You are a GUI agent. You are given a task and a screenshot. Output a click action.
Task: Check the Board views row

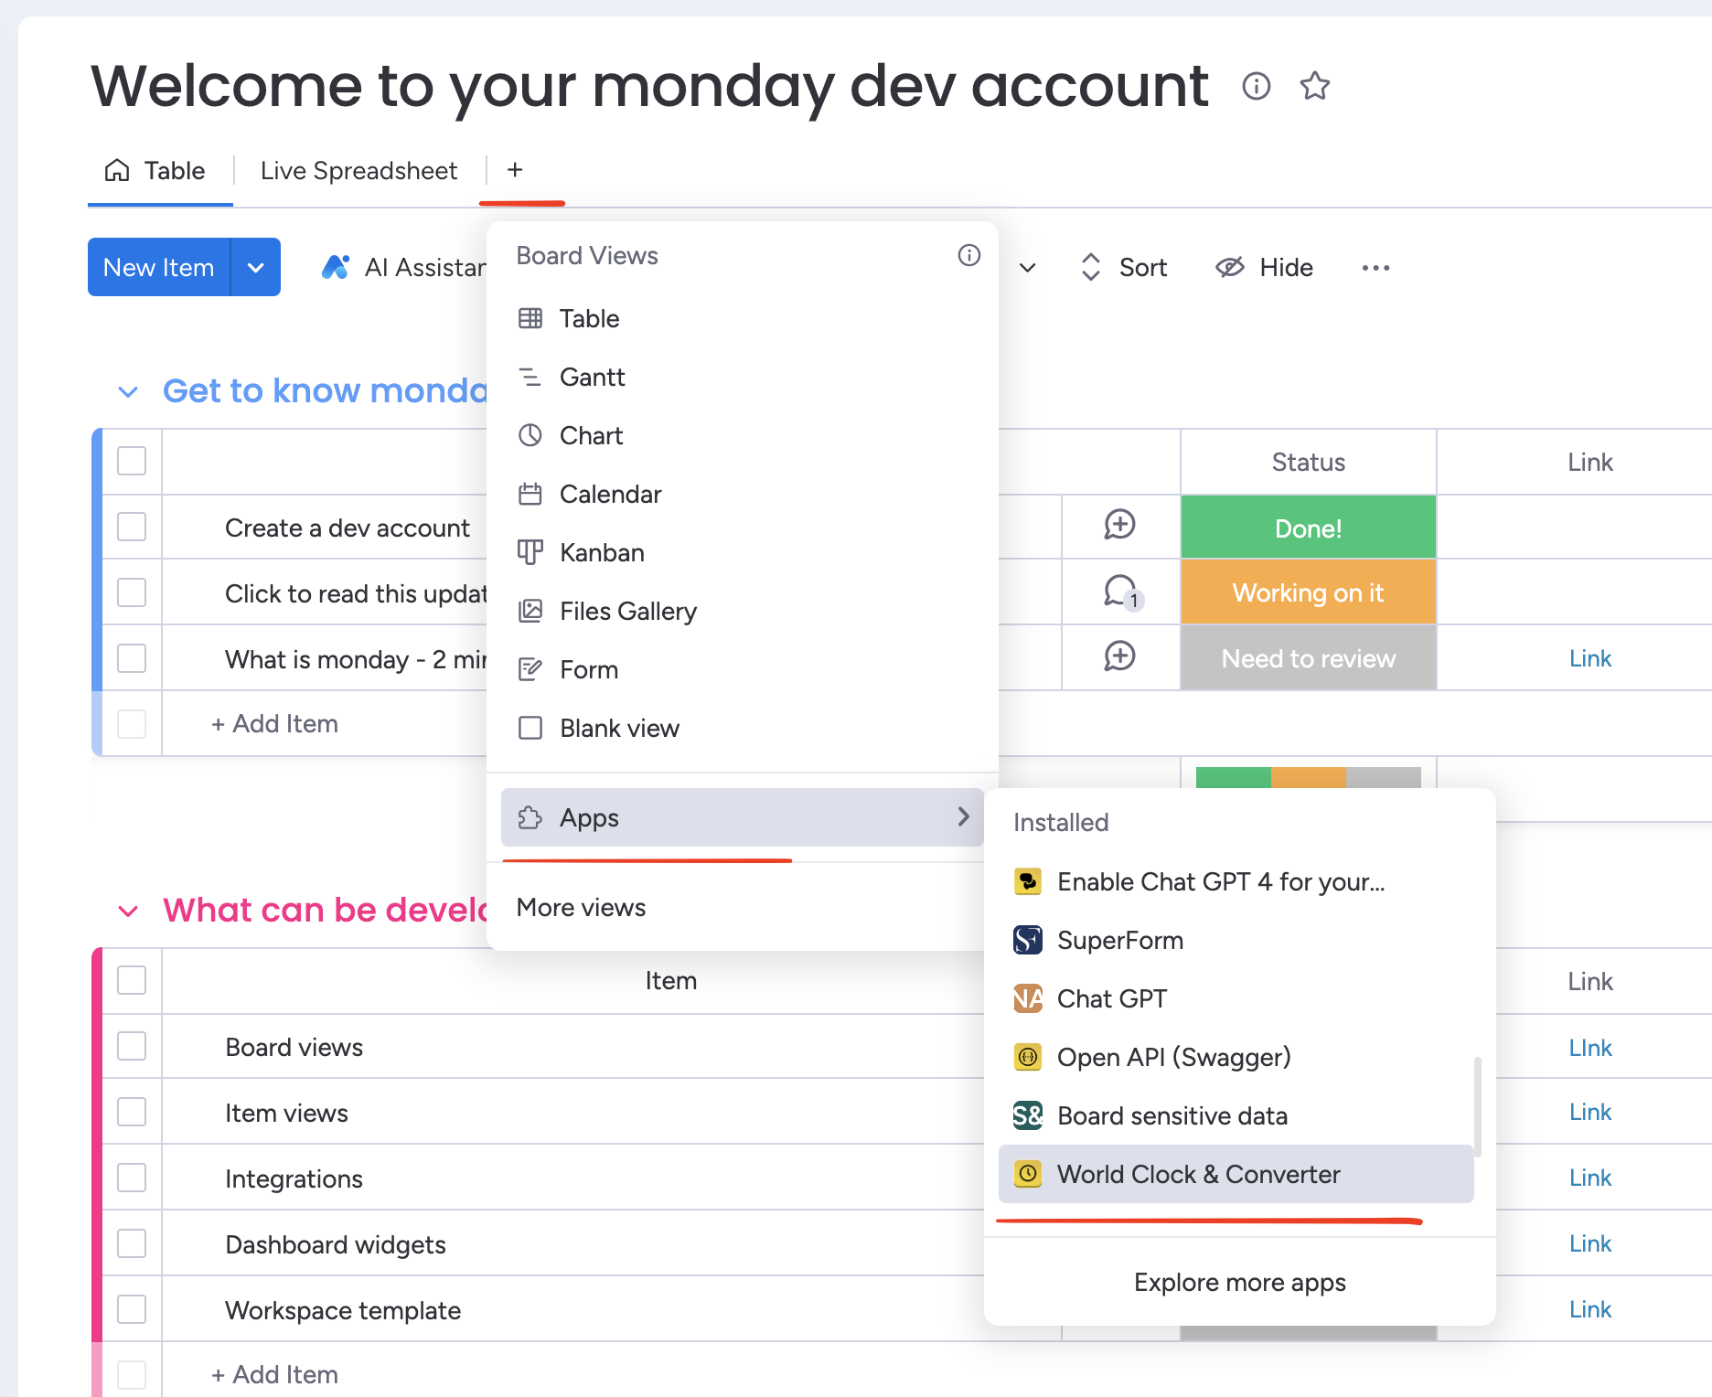(132, 1046)
